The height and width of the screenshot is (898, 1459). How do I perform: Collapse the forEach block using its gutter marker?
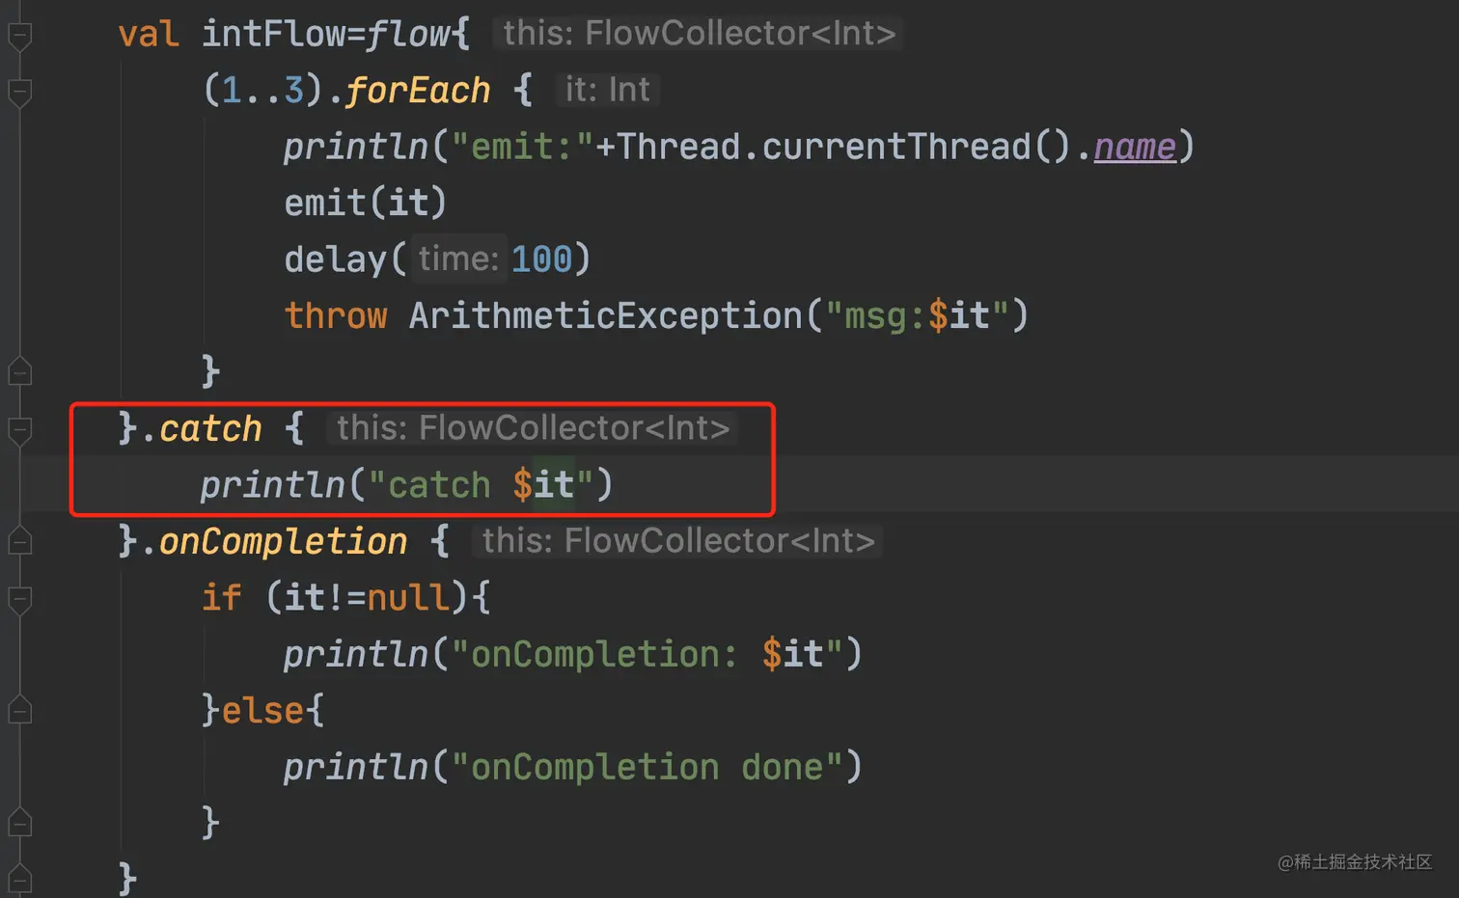tap(20, 93)
